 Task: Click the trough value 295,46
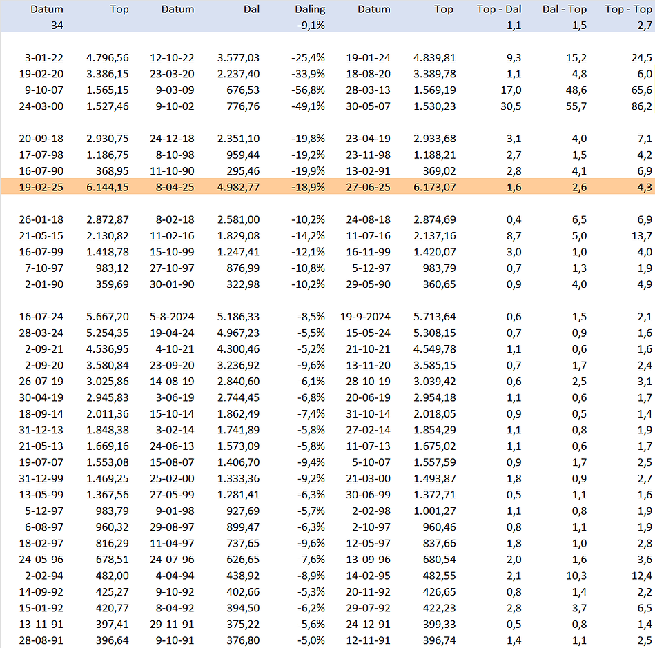243,171
